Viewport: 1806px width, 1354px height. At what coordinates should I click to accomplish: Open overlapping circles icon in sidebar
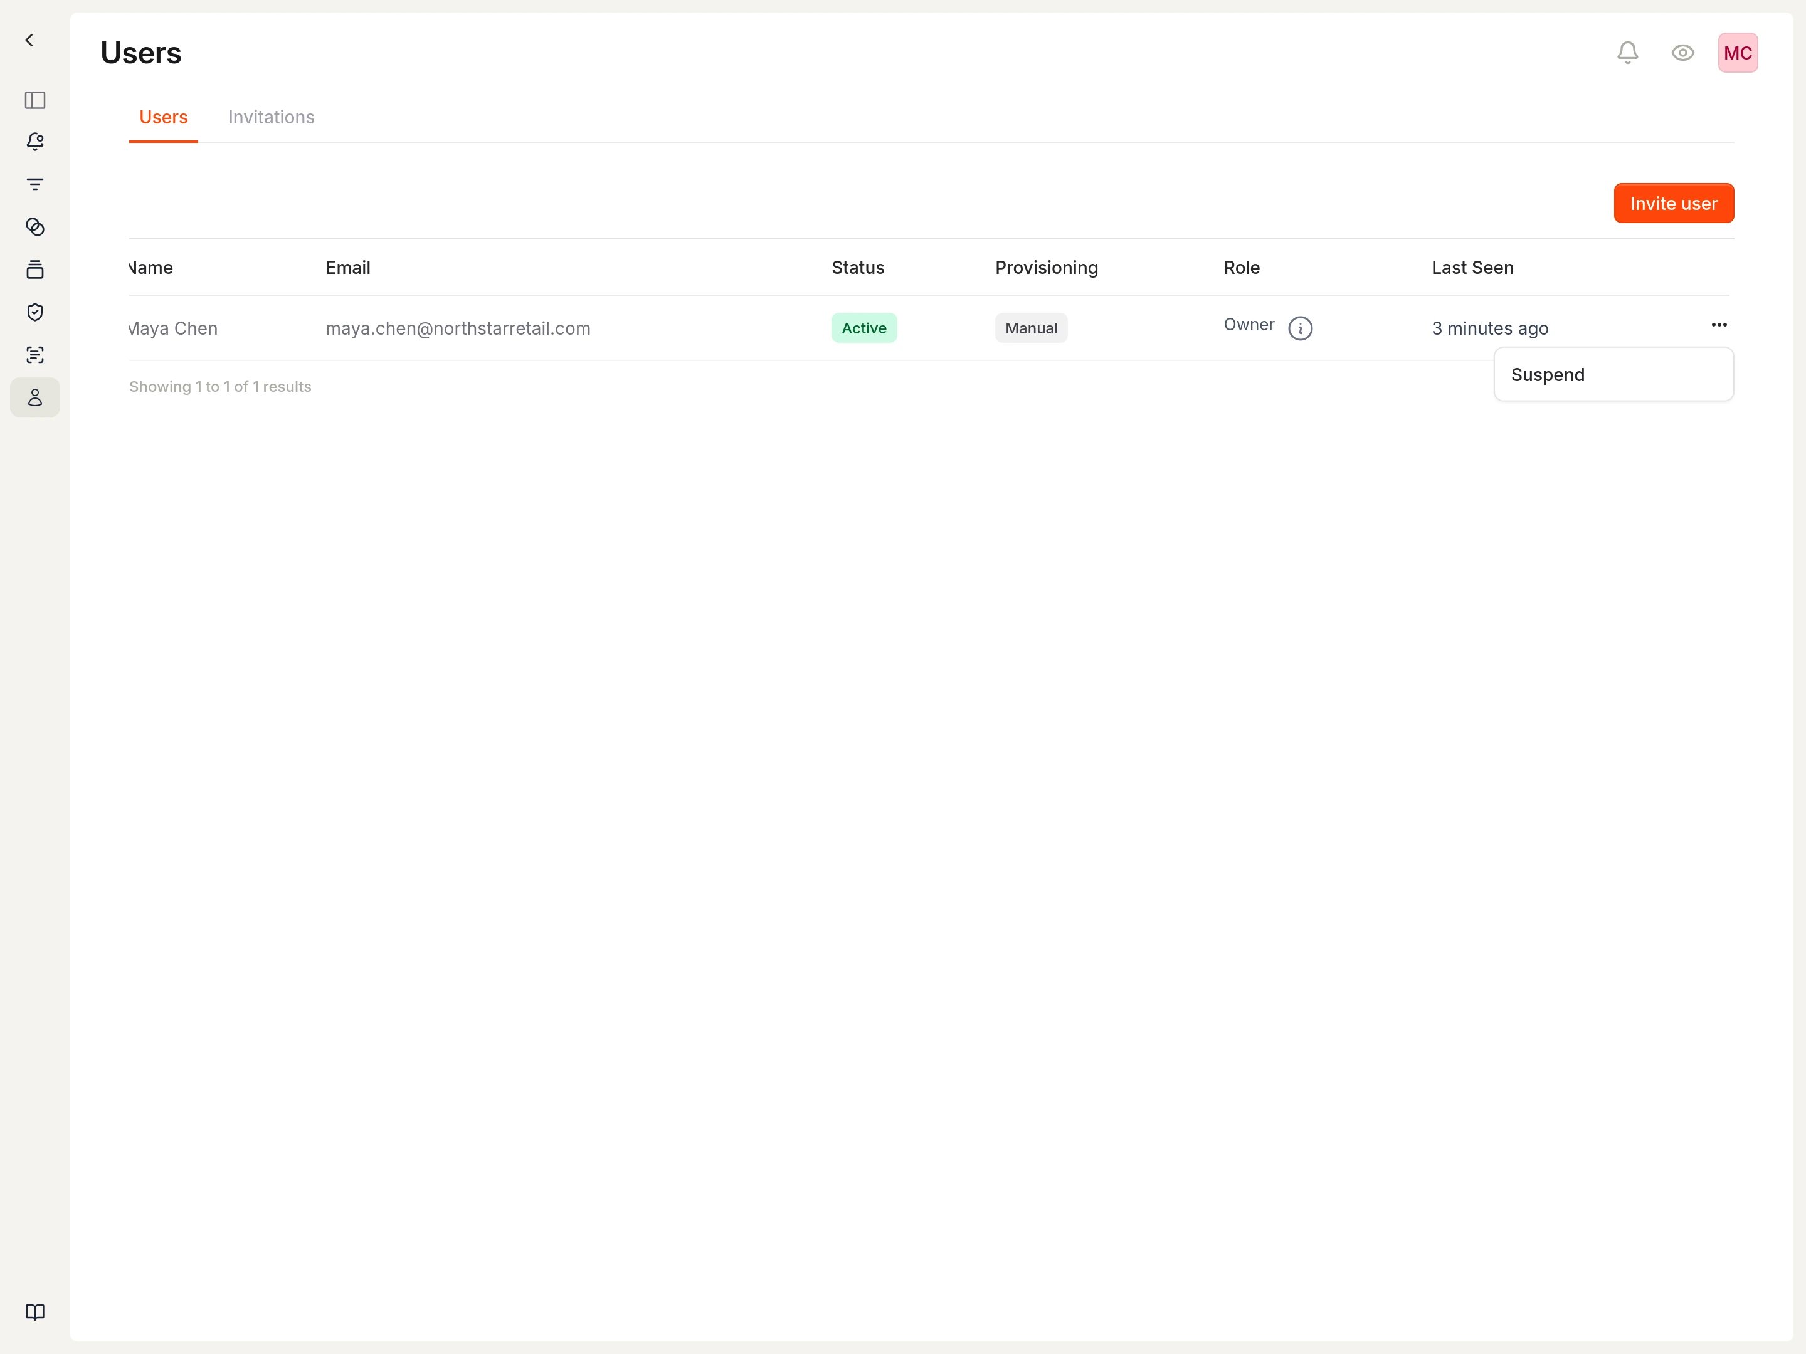pyautogui.click(x=35, y=227)
